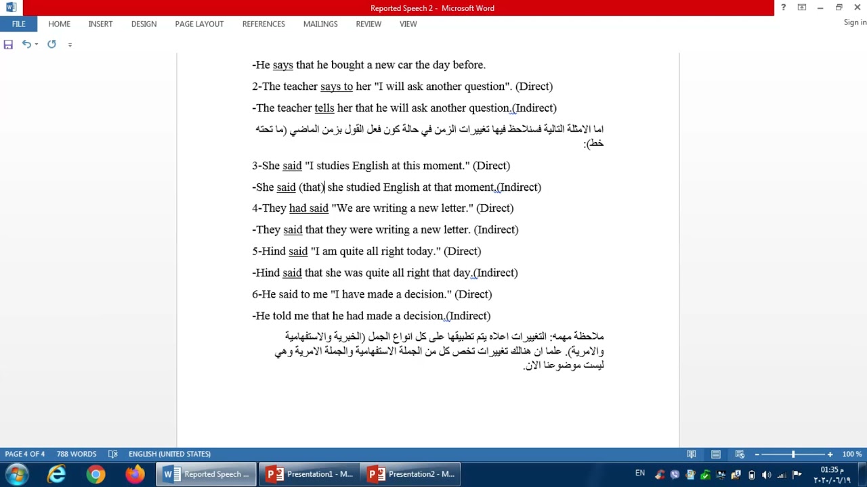Select the REFERENCES ribbon tab
The image size is (867, 487).
coord(263,24)
